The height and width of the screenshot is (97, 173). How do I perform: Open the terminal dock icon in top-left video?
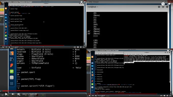coord(6,11)
